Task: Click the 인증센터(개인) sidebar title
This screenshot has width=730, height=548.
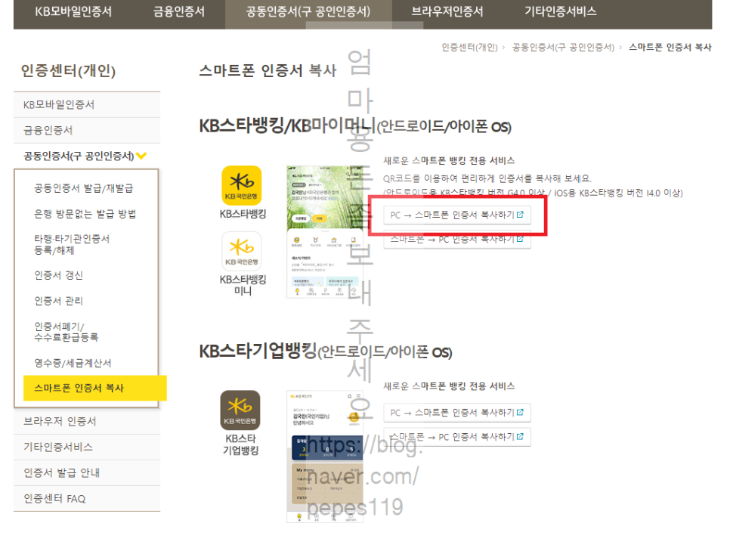Action: coord(68,71)
